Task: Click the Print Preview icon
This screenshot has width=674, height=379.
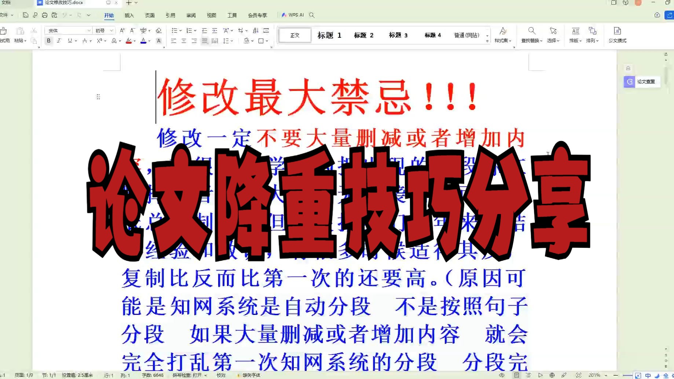Action: pos(54,15)
